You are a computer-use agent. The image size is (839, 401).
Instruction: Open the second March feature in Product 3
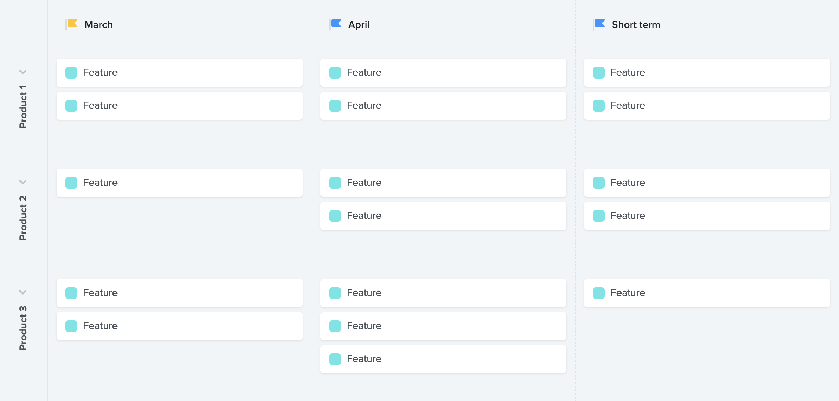coord(180,326)
